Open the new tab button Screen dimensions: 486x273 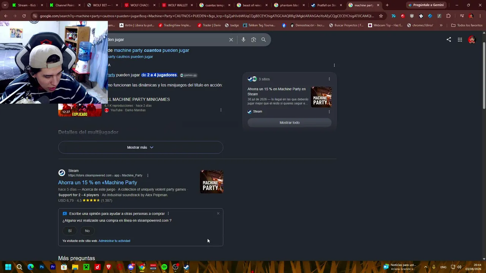coord(387,5)
